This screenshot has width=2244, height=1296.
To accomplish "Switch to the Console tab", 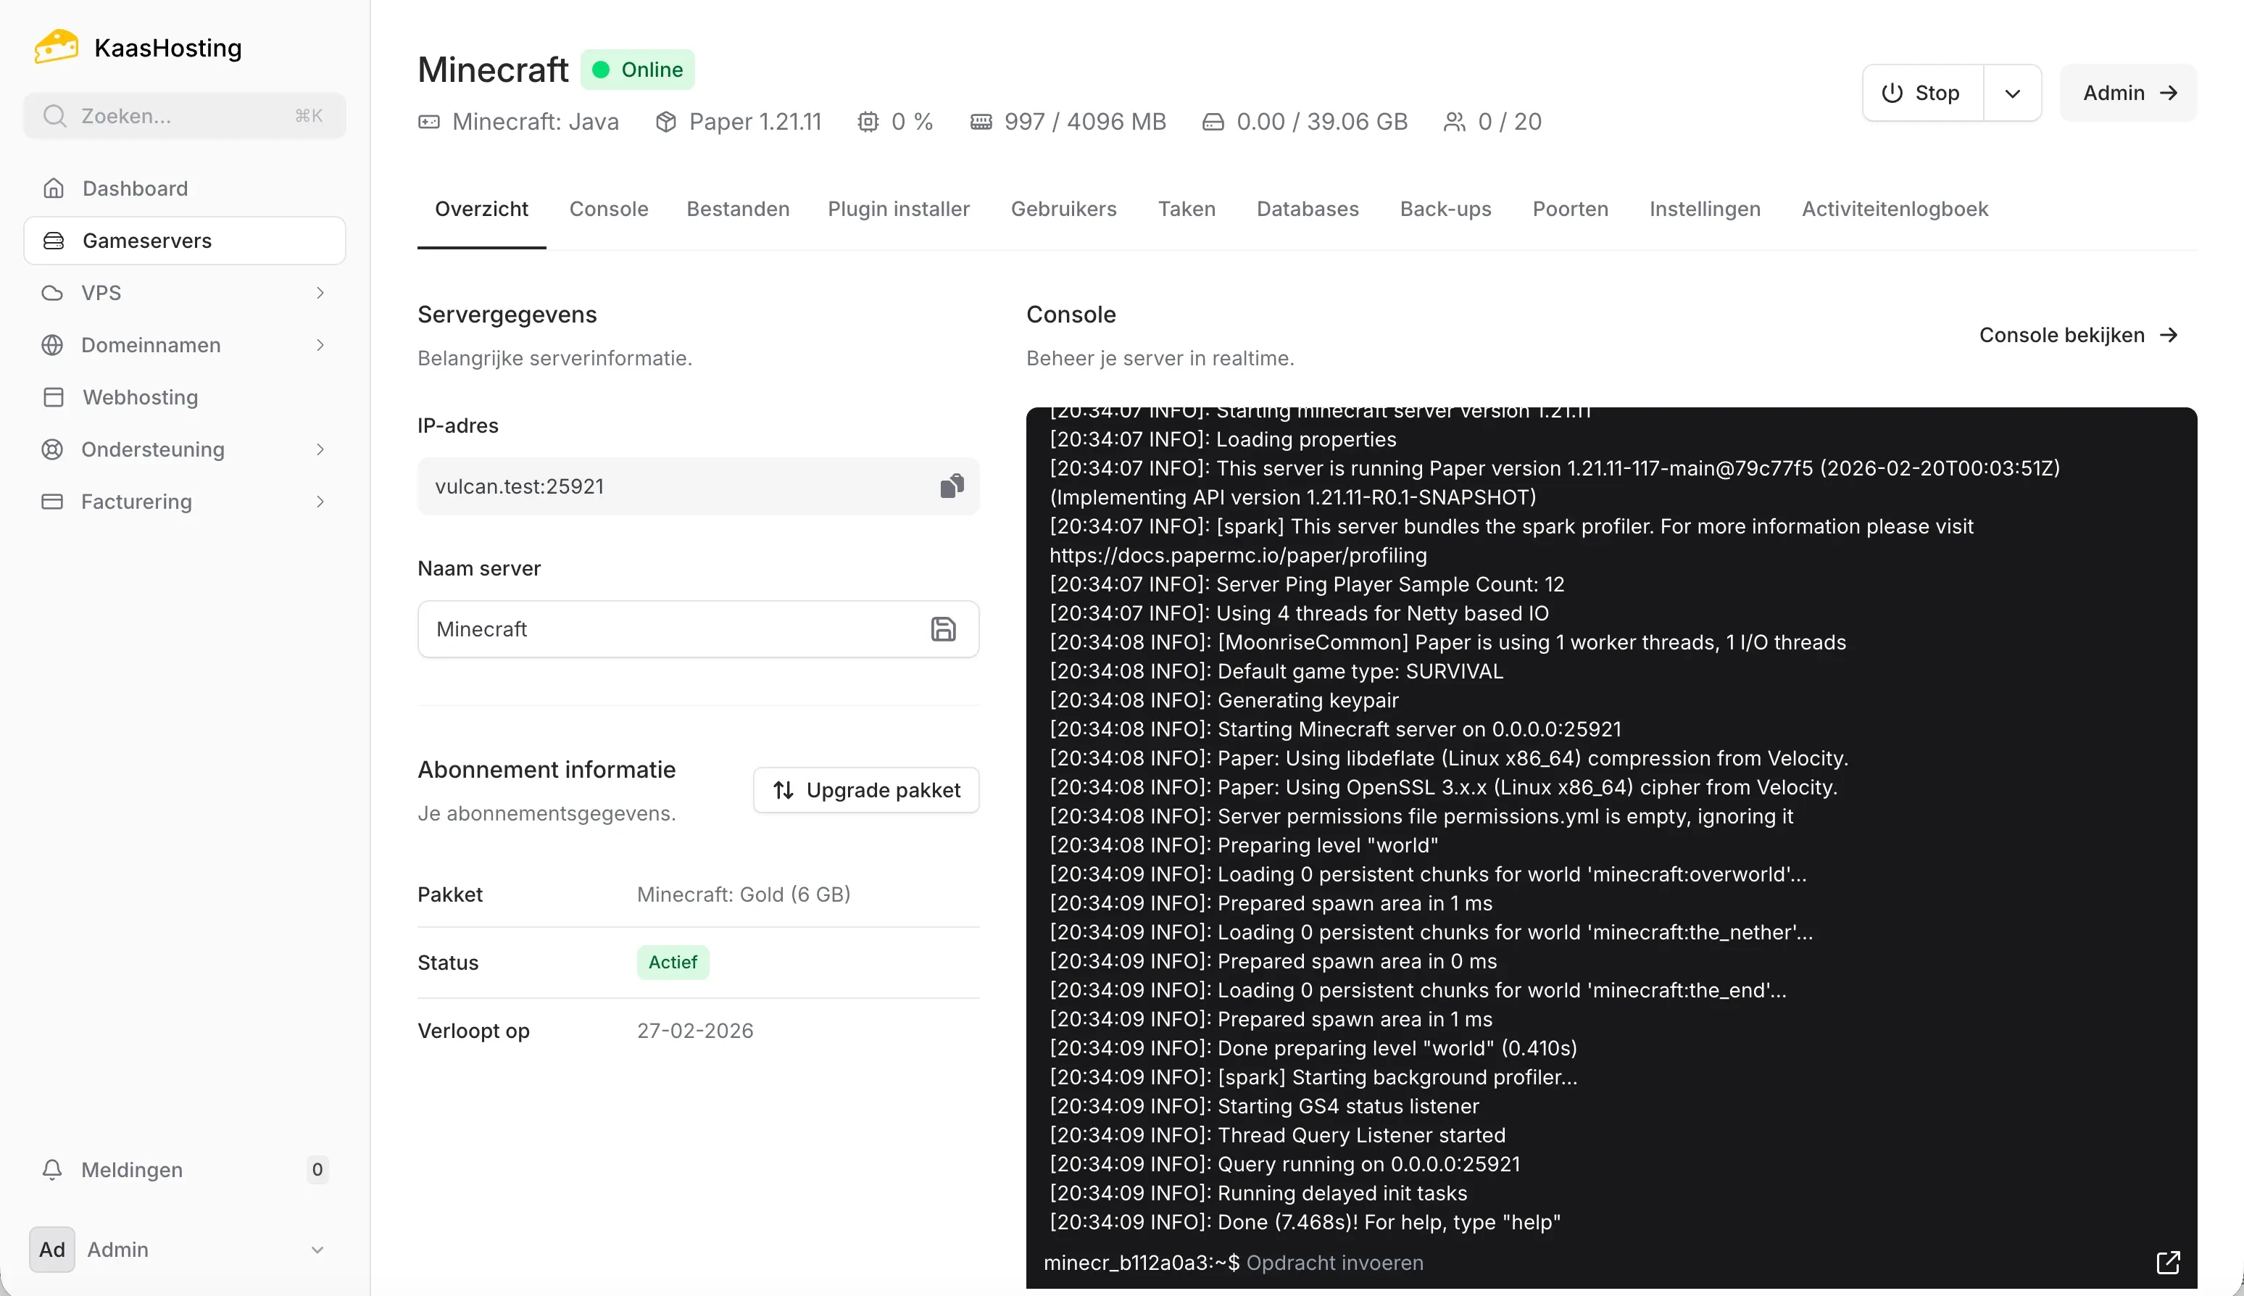I will pos(609,208).
